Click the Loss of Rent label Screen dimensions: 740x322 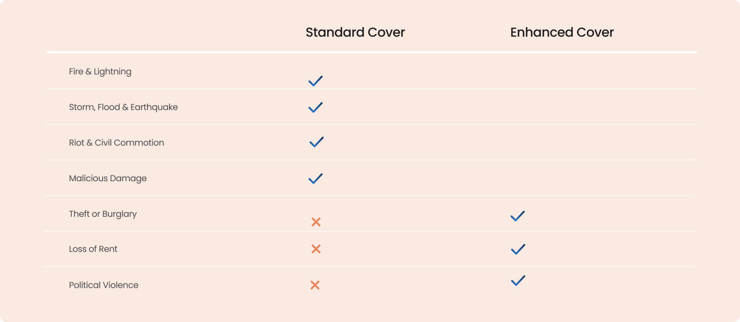click(x=93, y=249)
